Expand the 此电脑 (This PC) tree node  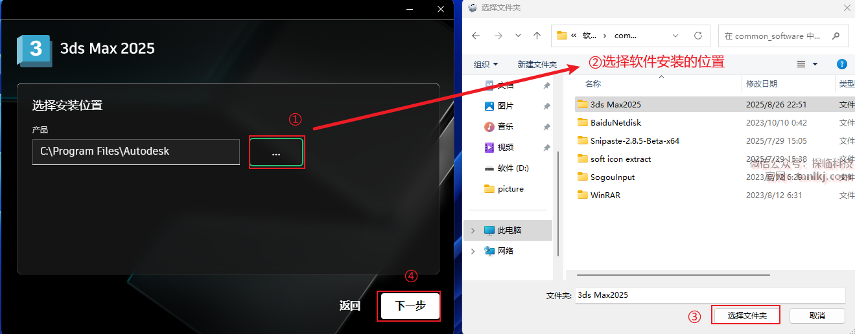click(473, 230)
